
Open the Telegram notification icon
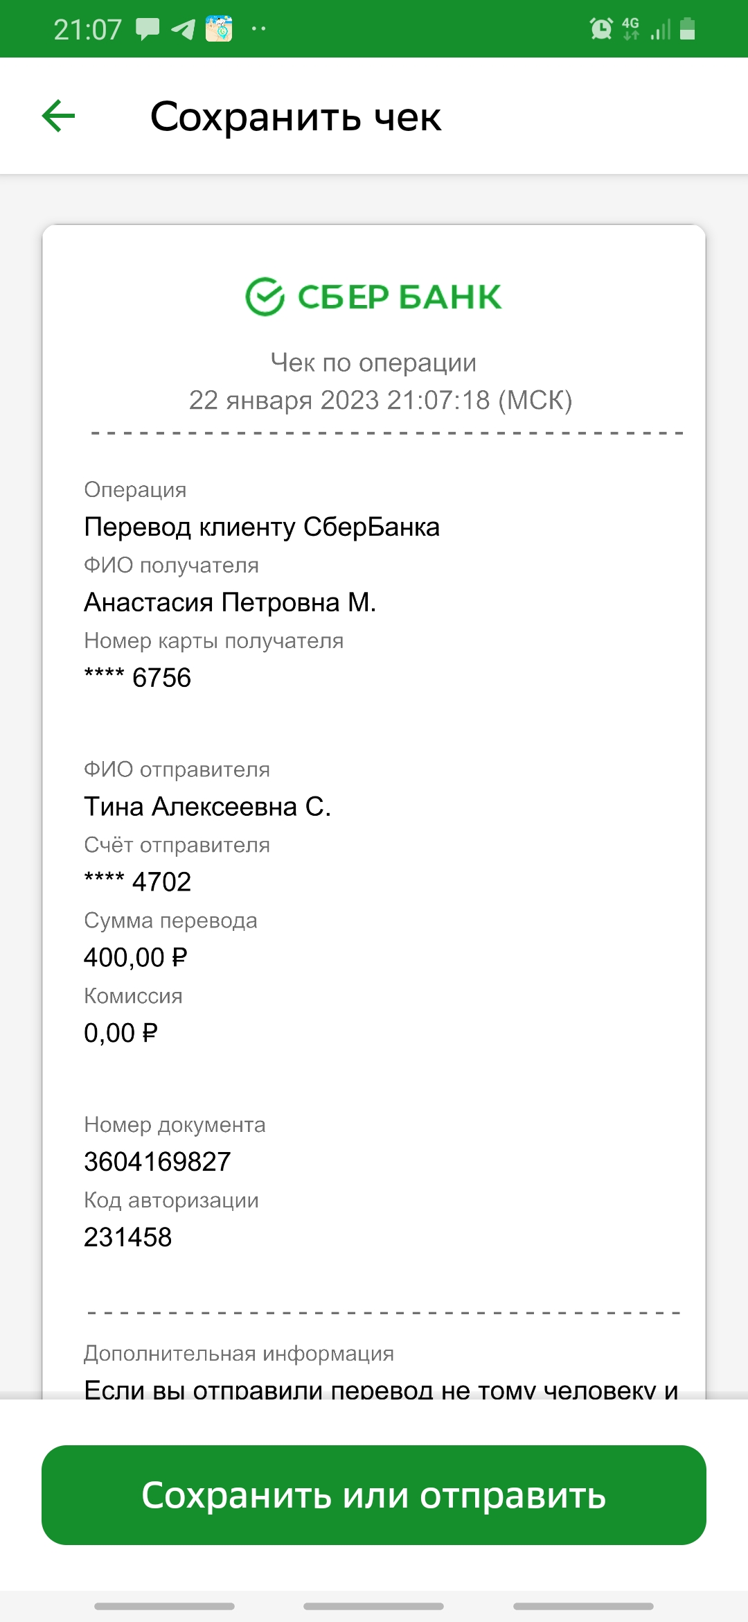click(x=183, y=29)
